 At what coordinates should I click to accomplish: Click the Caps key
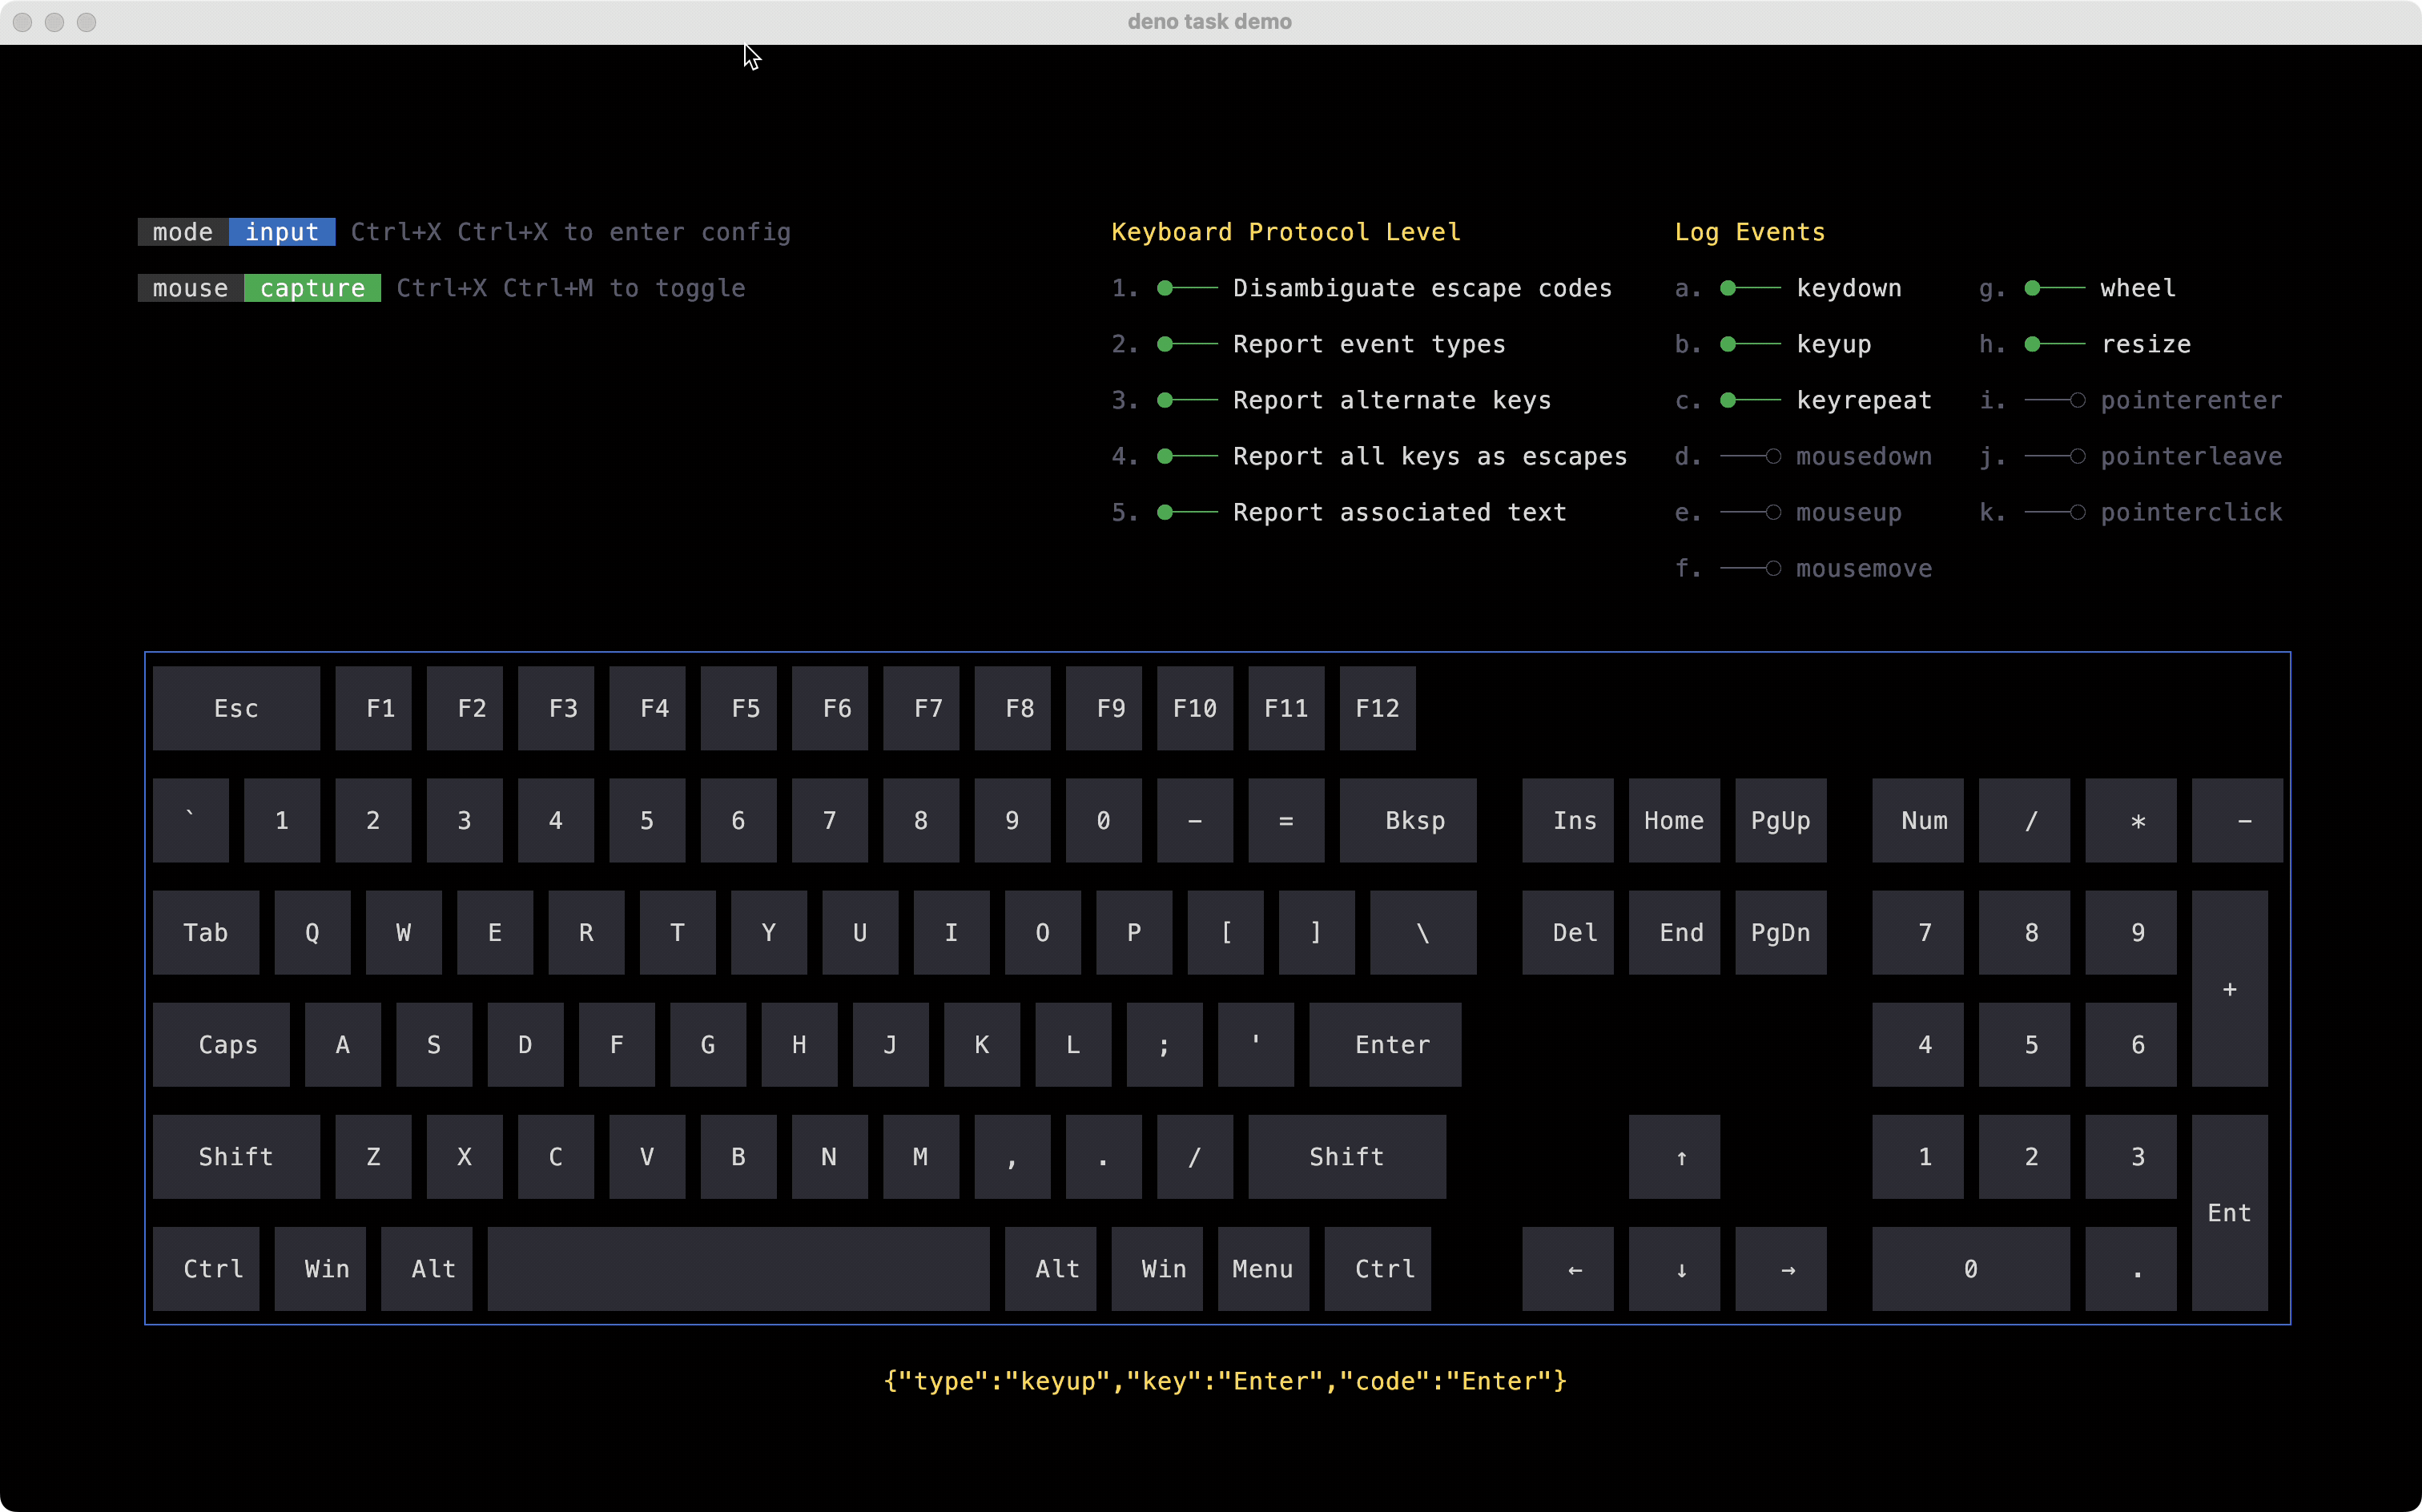pyautogui.click(x=221, y=1044)
